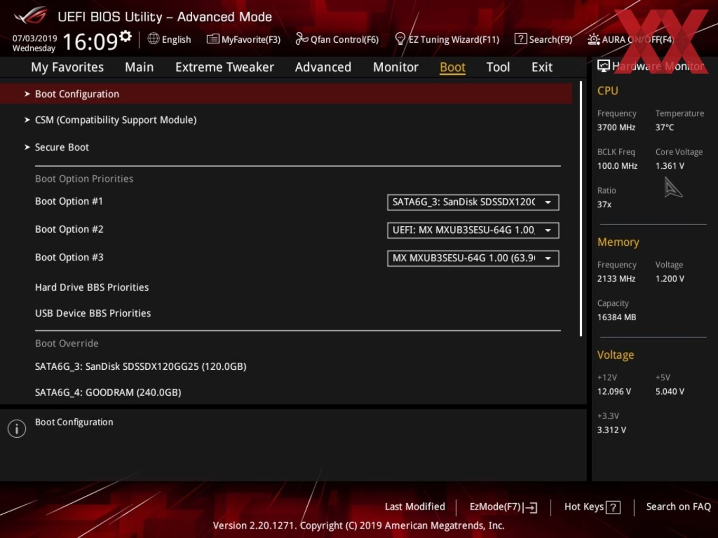Select the Boot tab

click(452, 67)
